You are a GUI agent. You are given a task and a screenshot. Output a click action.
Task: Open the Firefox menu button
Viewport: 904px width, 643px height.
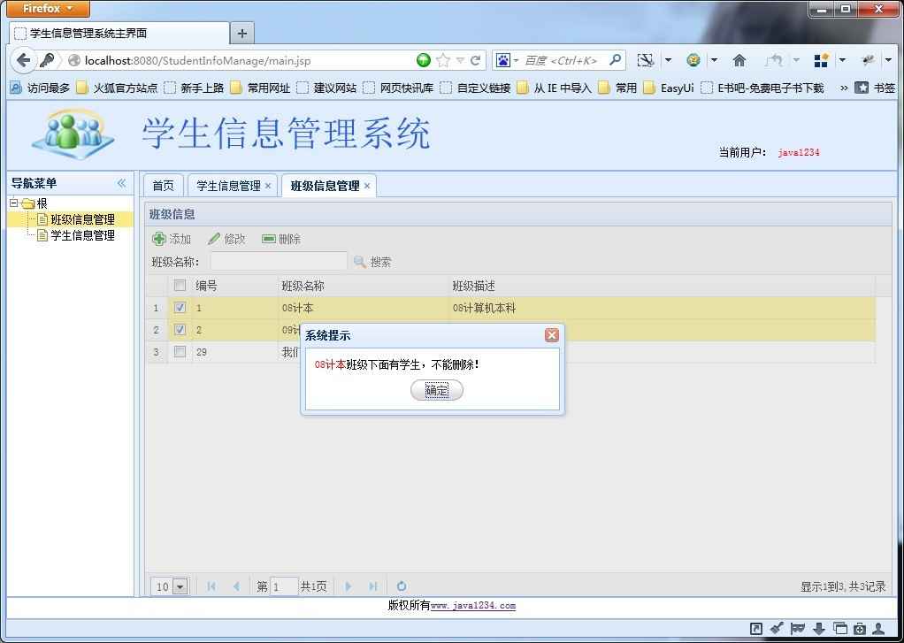click(49, 9)
